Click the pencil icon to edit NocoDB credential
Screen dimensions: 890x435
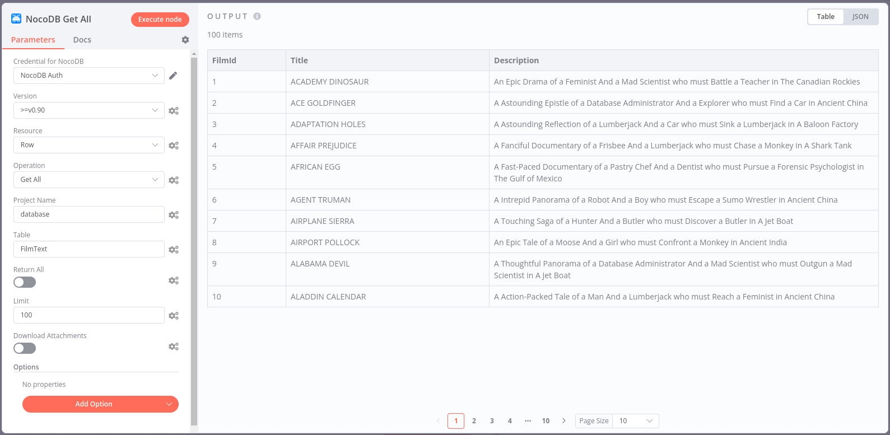pyautogui.click(x=173, y=76)
